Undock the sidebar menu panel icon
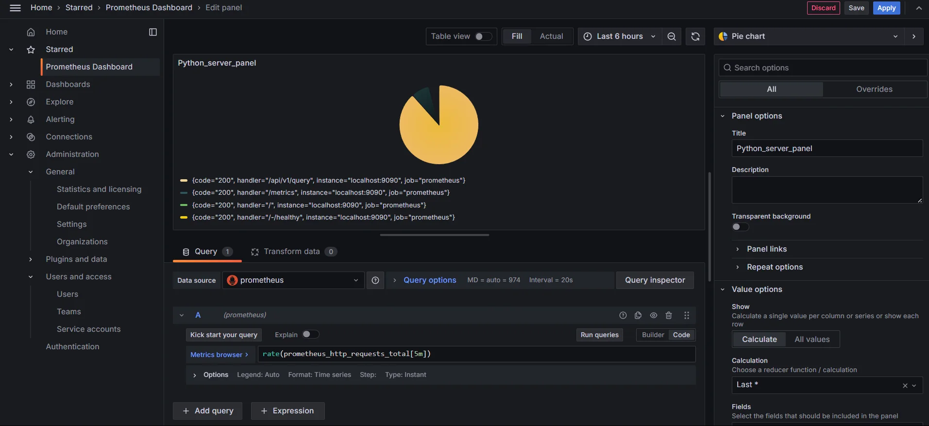 coord(153,32)
